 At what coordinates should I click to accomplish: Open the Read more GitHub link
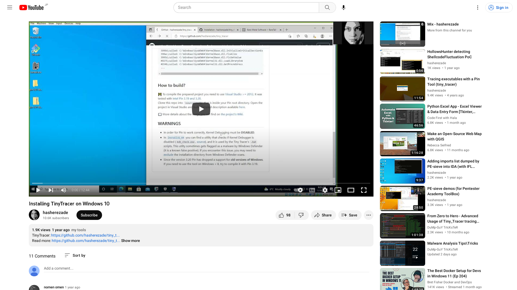tap(86, 241)
